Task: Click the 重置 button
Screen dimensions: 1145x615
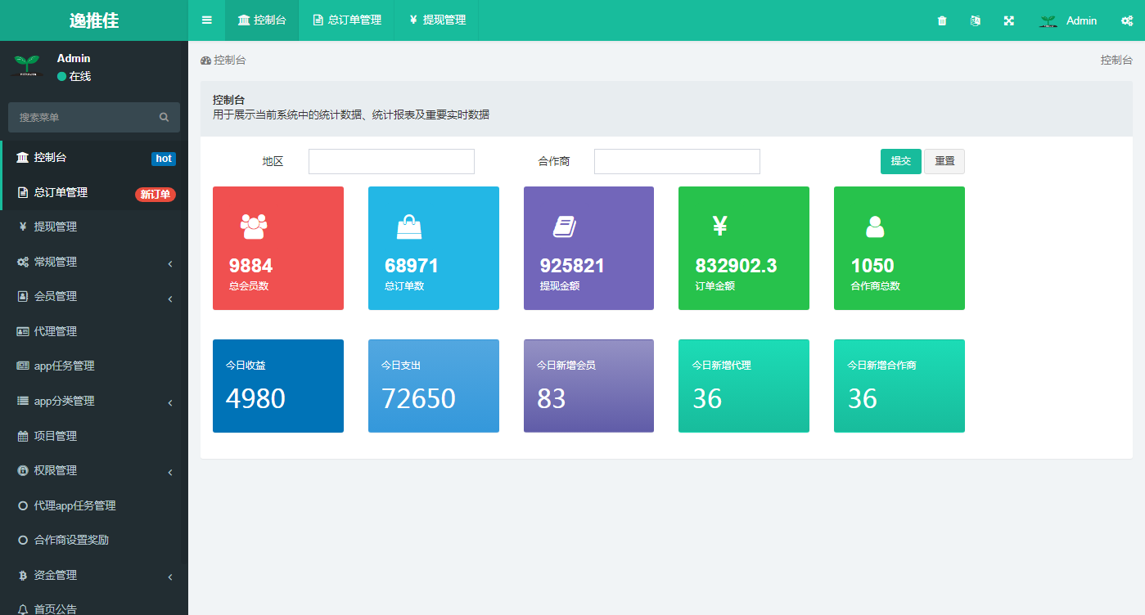Action: click(944, 161)
